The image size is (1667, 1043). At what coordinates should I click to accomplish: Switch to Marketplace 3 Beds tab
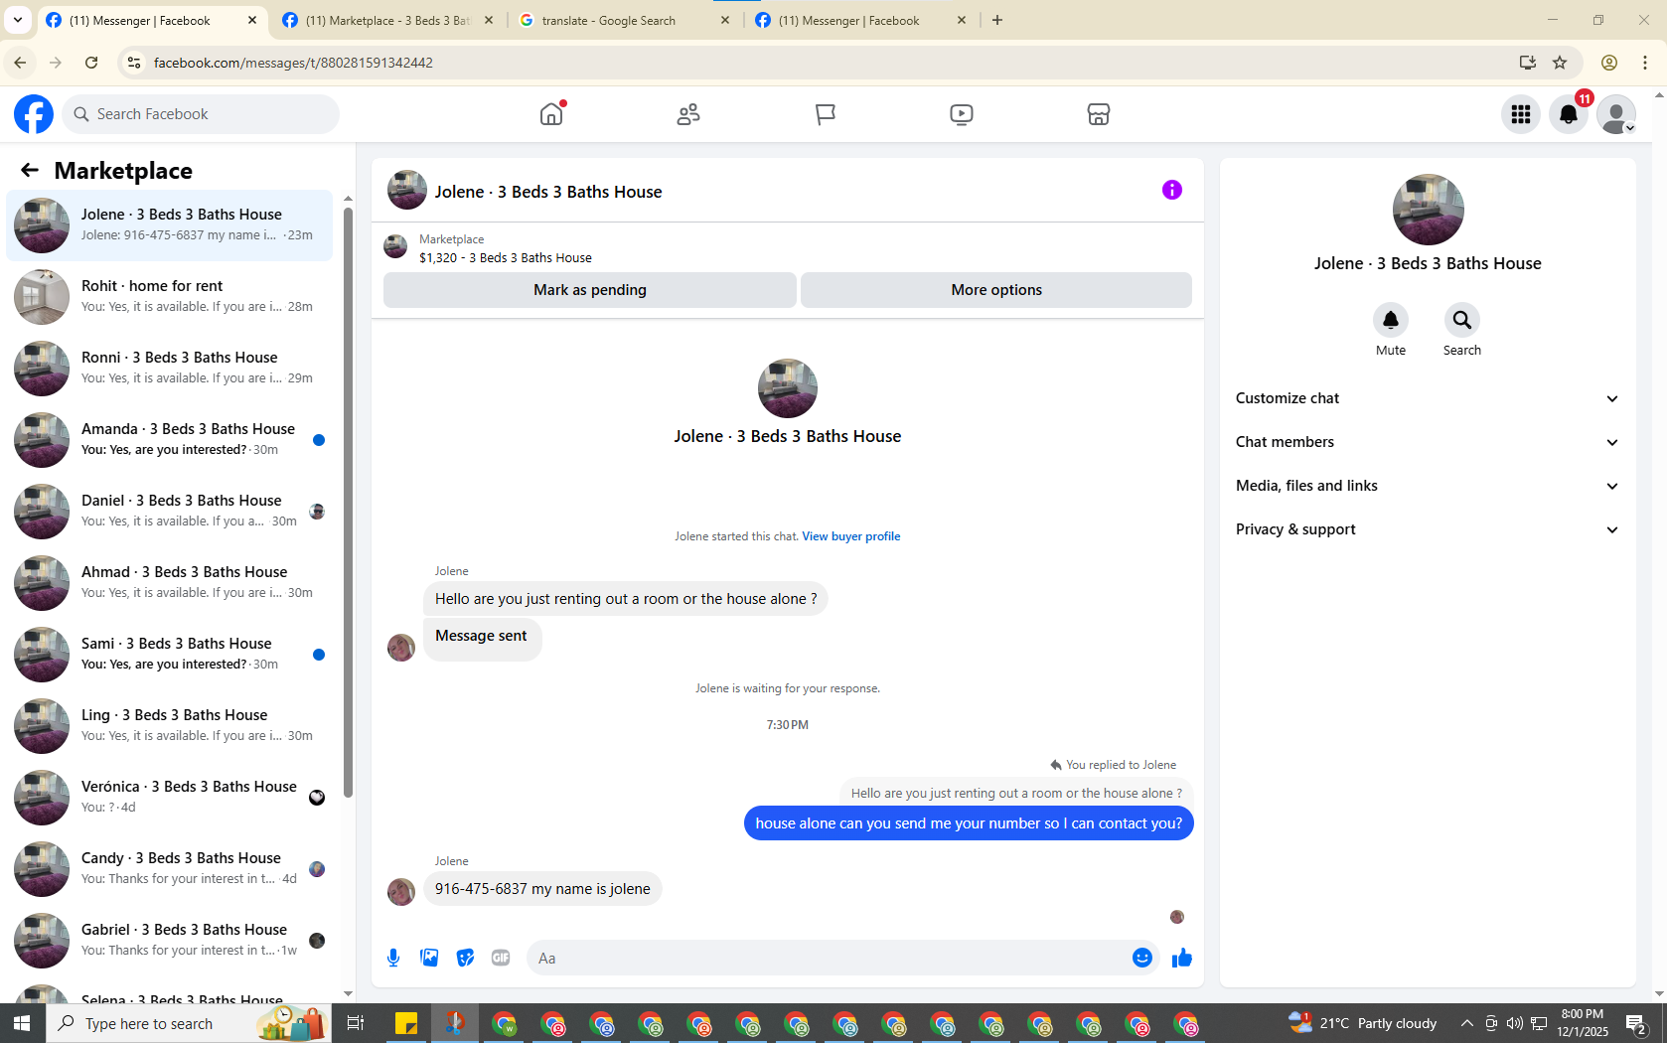pyautogui.click(x=387, y=20)
